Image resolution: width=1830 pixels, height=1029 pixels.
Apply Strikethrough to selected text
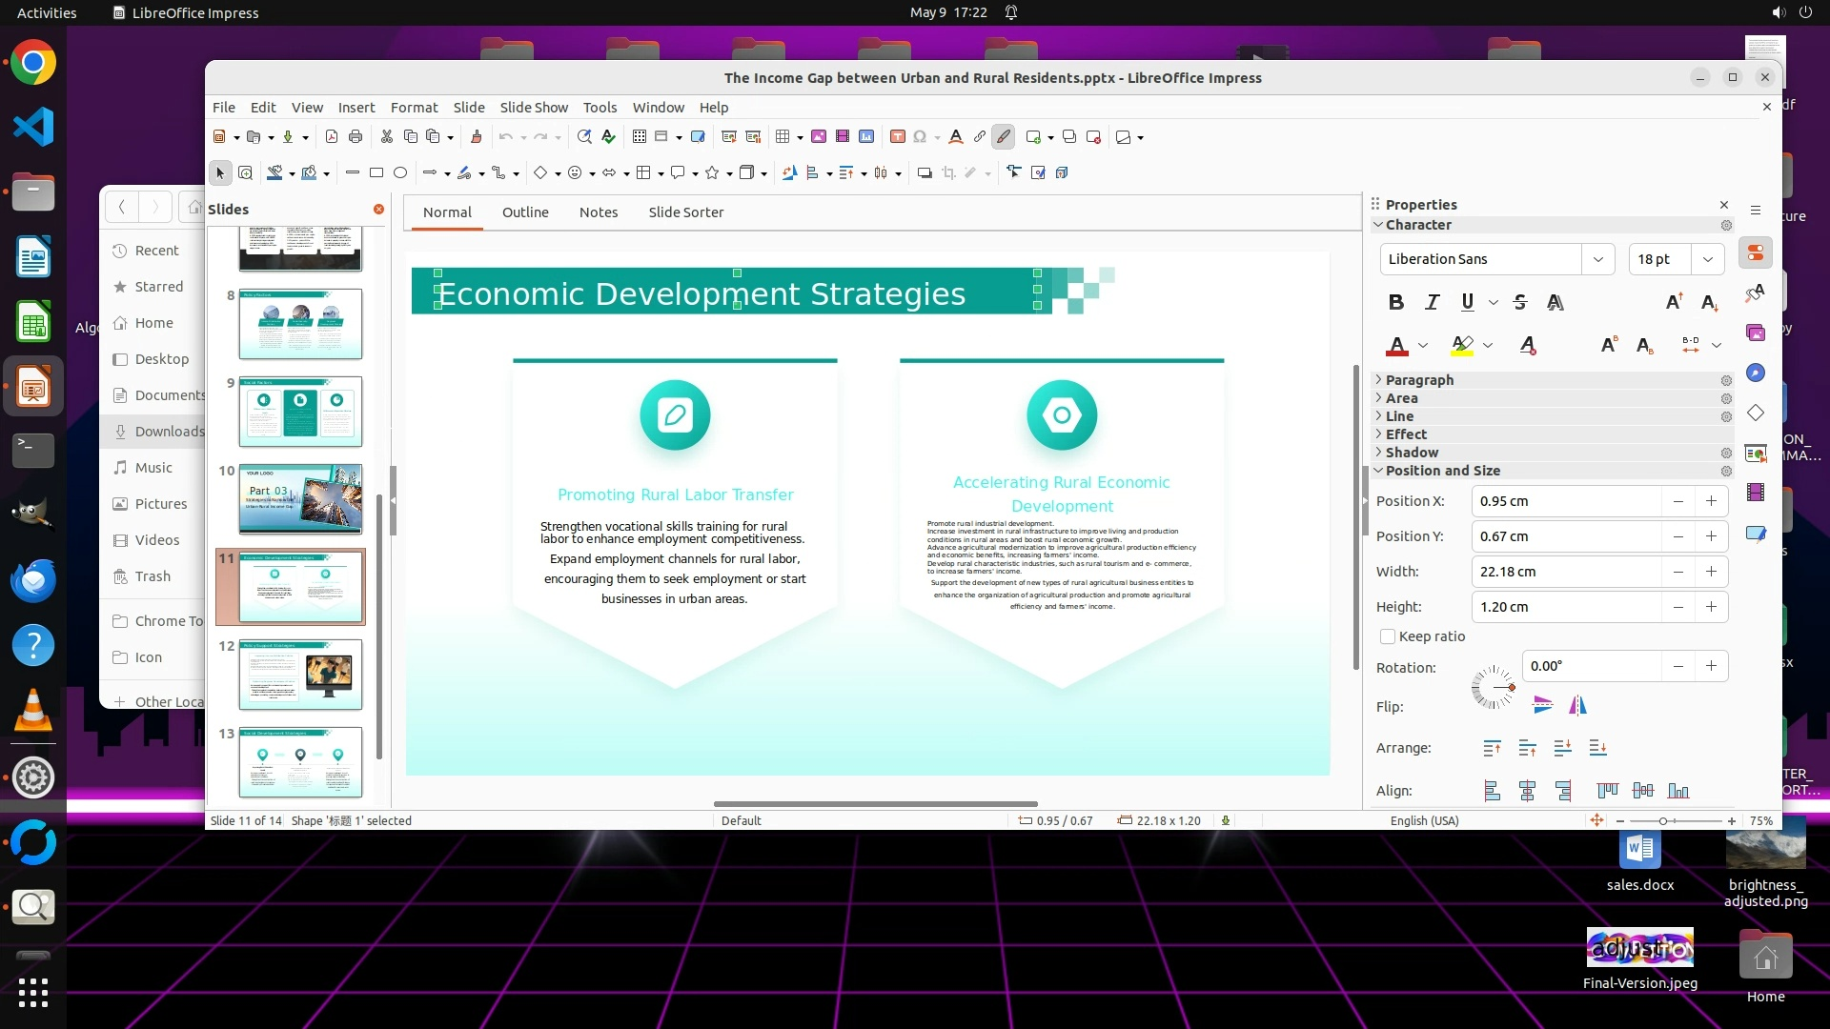tap(1520, 303)
